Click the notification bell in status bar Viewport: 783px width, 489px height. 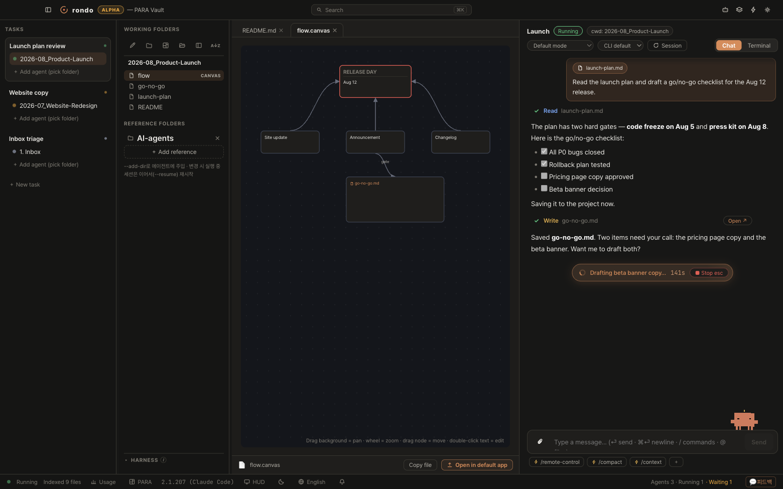pyautogui.click(x=342, y=482)
